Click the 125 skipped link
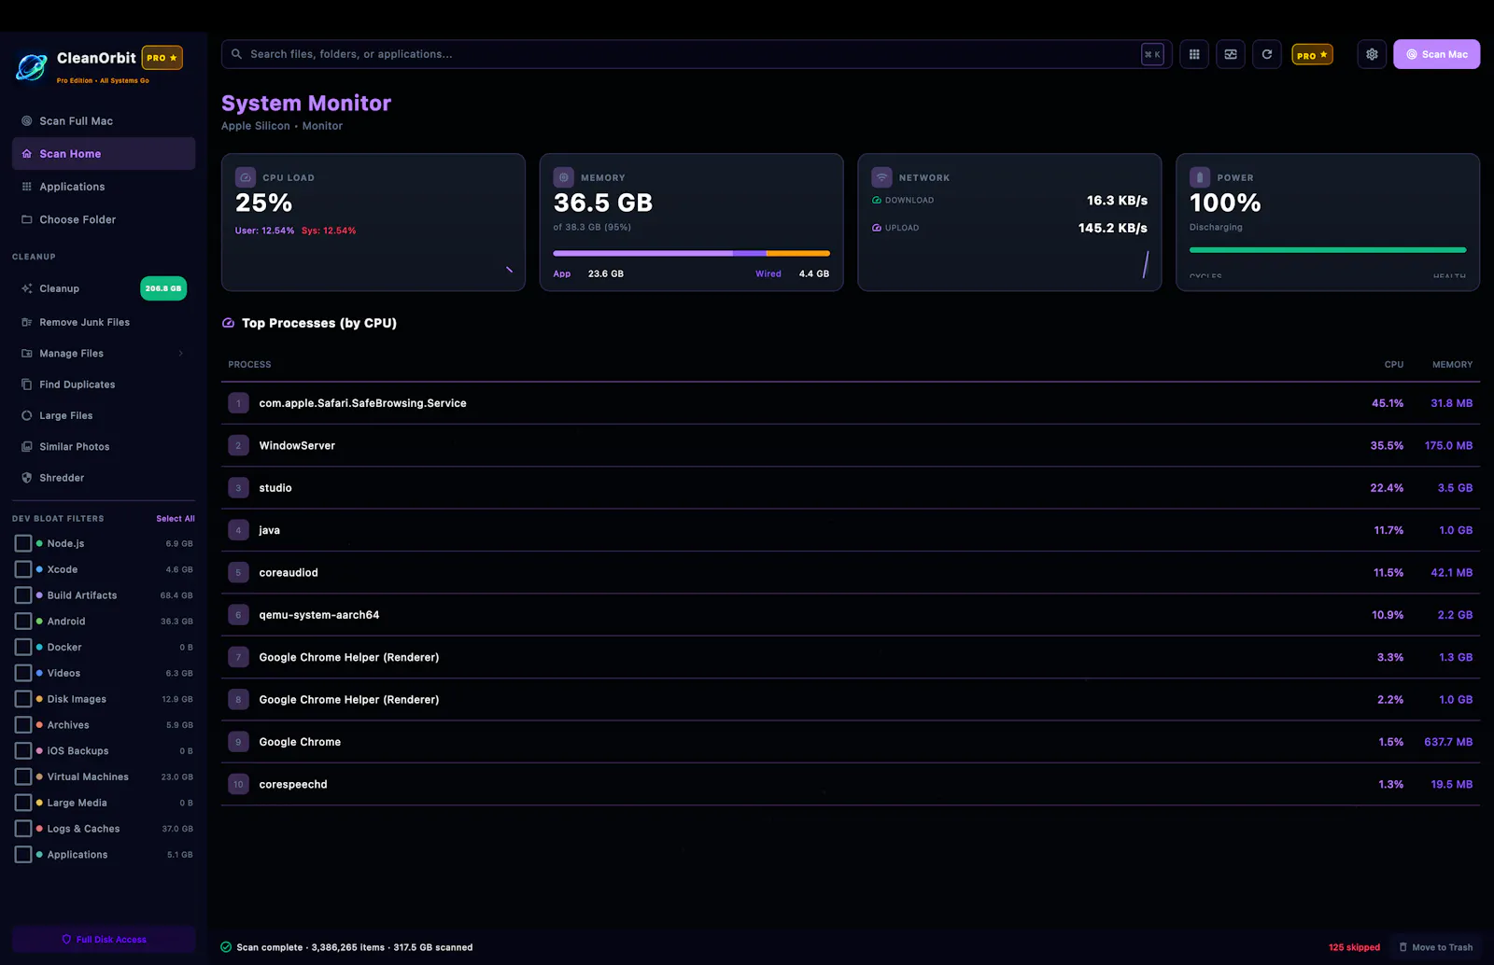Screen dimensions: 1494x965 [1354, 947]
